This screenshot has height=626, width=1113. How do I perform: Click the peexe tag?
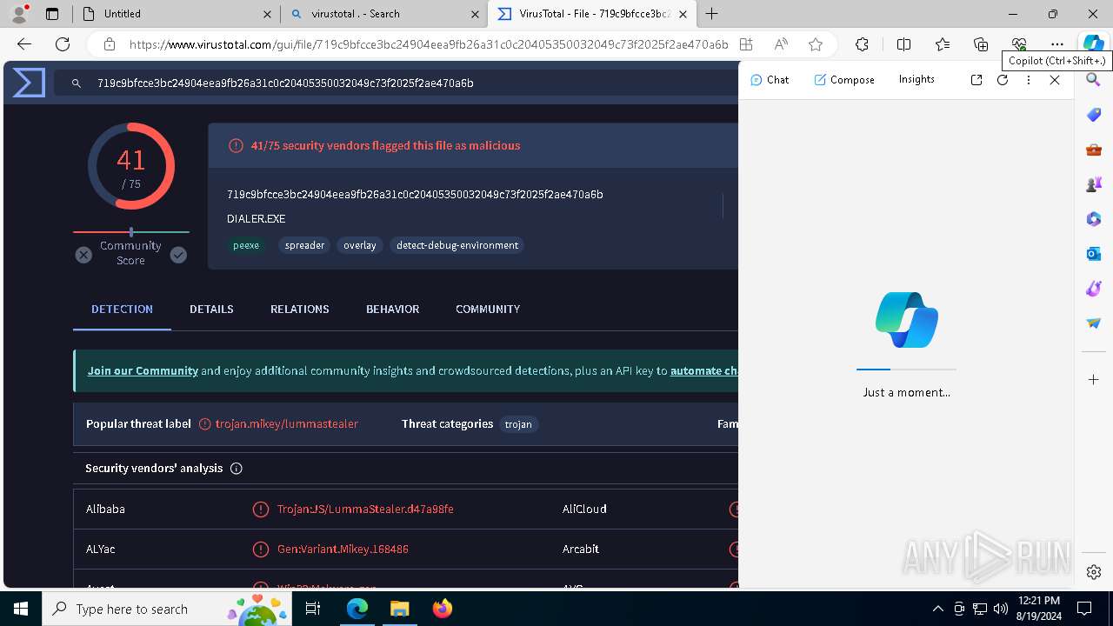tap(246, 245)
